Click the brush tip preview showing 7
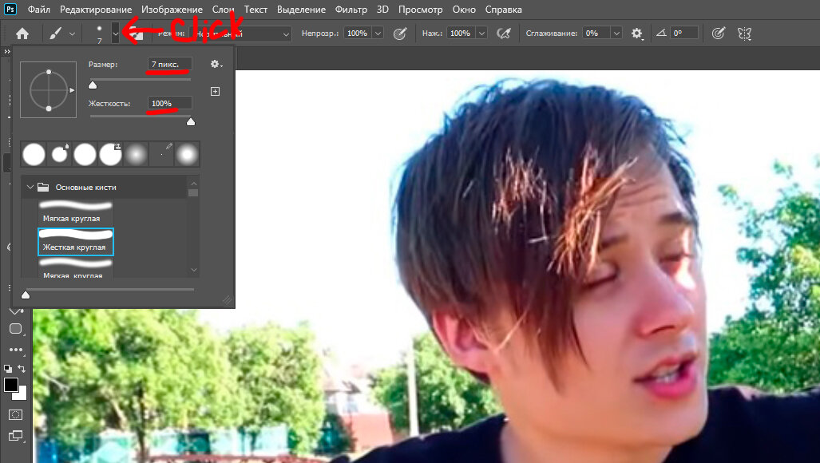 (x=99, y=34)
